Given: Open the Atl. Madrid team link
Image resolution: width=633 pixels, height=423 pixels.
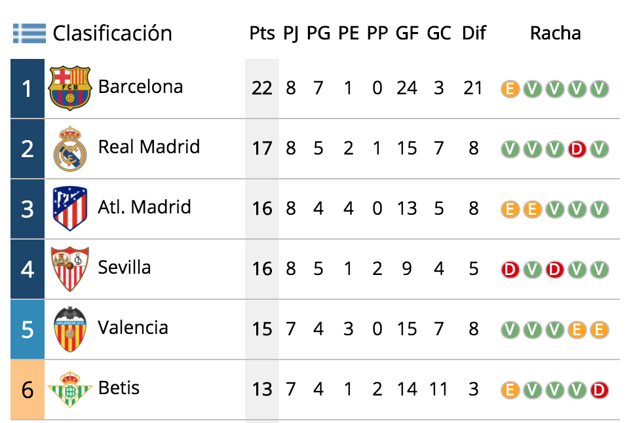Looking at the screenshot, I should click(145, 208).
